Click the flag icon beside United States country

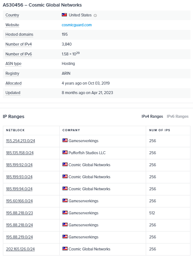pos(64,15)
